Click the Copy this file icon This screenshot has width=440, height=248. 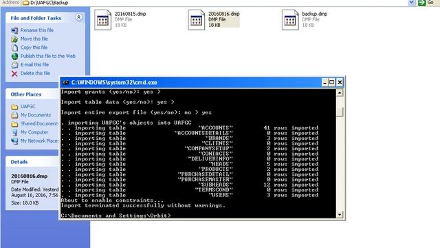click(14, 48)
